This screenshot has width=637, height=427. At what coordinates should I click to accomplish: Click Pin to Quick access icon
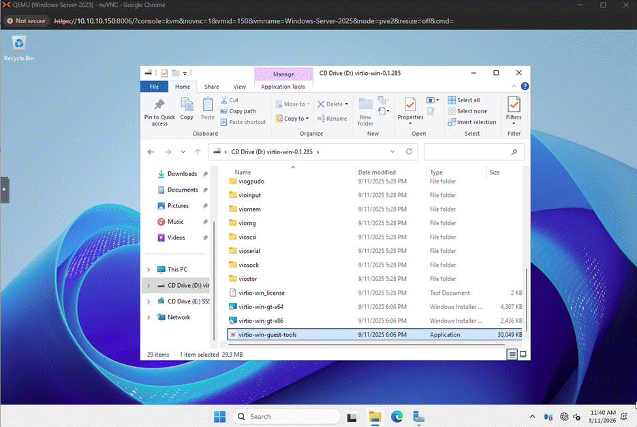(159, 105)
